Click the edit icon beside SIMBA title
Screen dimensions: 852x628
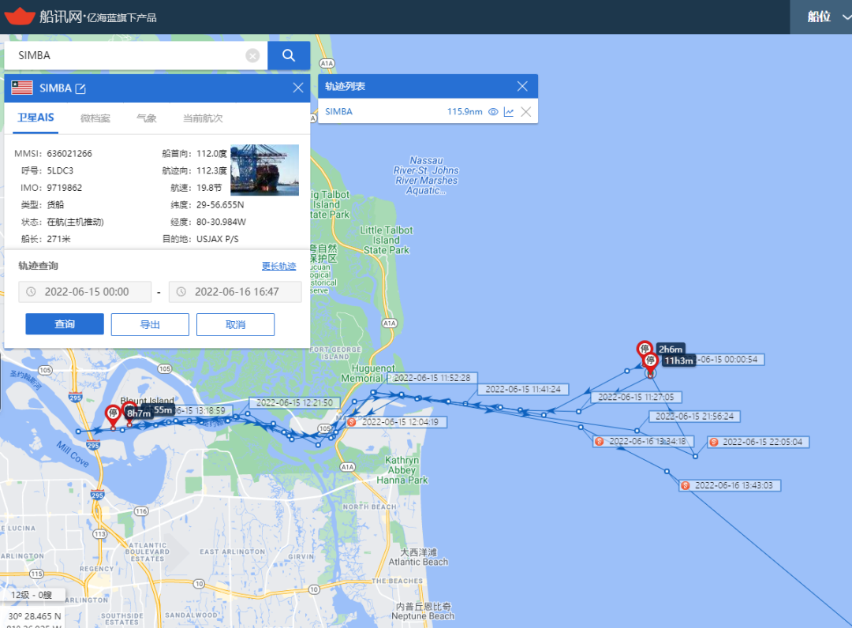80,88
